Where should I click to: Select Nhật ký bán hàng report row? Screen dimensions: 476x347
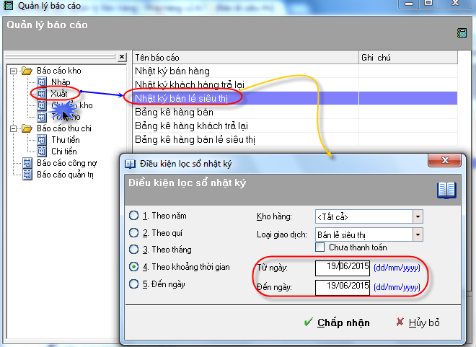[172, 71]
